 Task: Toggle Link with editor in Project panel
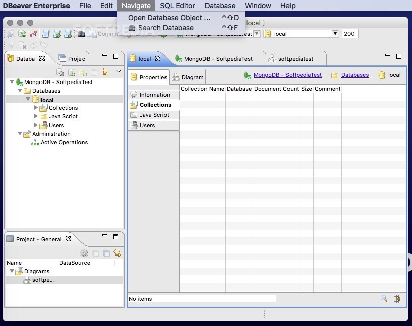point(117,253)
